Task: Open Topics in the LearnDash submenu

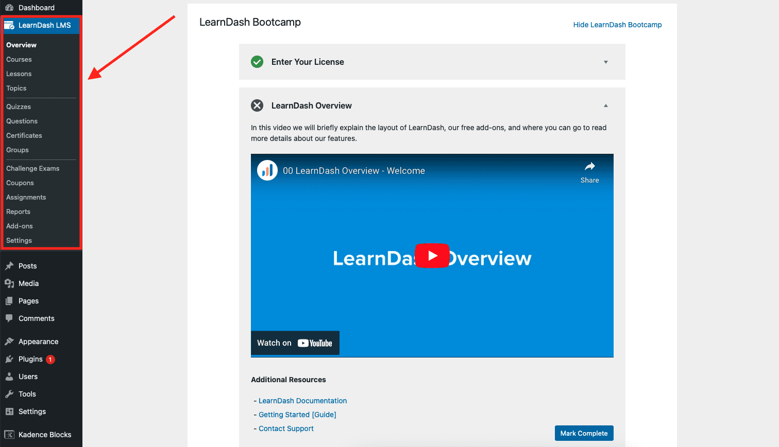Action: click(16, 88)
